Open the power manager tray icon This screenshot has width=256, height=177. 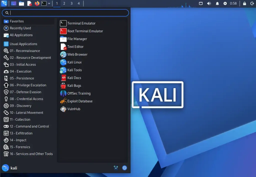(x=225, y=3)
